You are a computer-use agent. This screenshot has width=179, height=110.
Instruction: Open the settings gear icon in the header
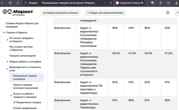[x=168, y=12]
